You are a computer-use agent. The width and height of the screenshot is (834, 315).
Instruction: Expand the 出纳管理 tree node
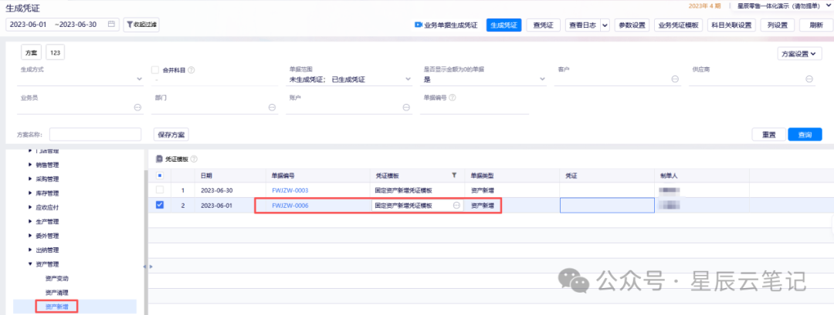(x=30, y=250)
